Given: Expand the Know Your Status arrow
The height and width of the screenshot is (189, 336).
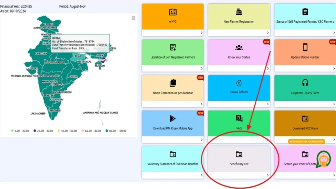Looking at the screenshot, I should [268, 68].
